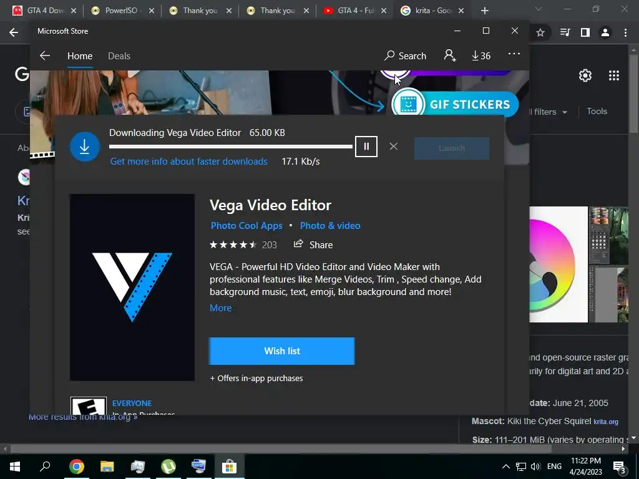This screenshot has height=479, width=639.
Task: Open the downloads queue showing 36
Action: coord(481,56)
